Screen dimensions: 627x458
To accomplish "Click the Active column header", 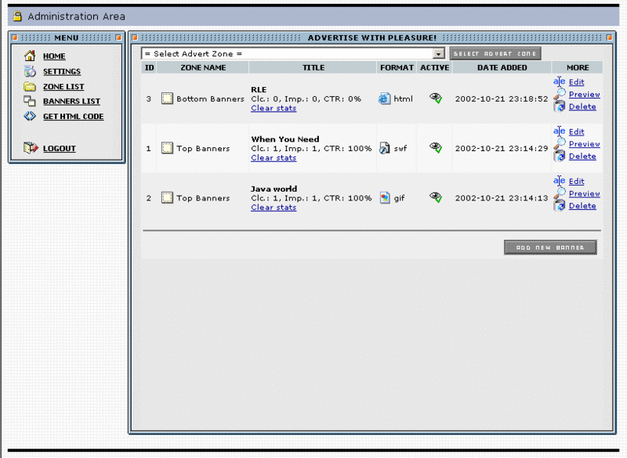I will coord(435,67).
